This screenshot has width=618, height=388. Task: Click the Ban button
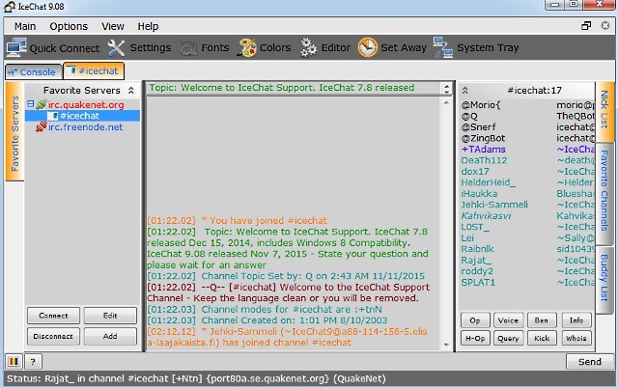coord(542,320)
